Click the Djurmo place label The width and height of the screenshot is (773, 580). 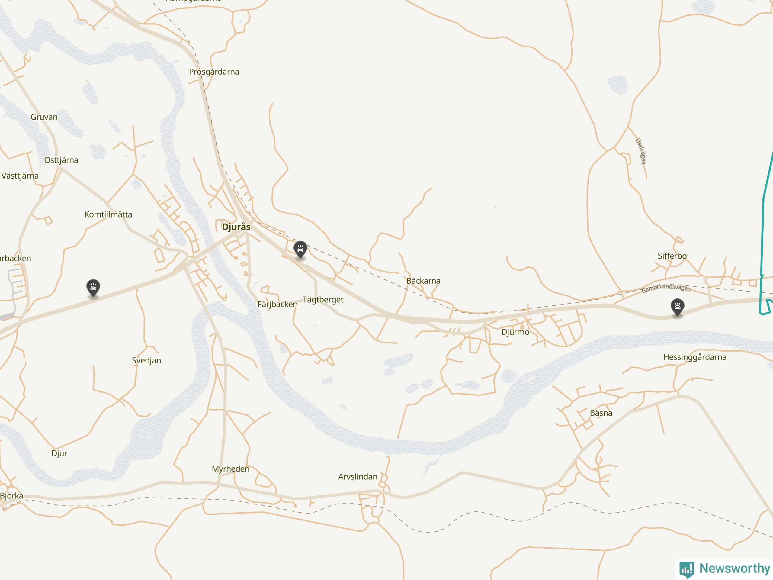[x=515, y=332]
